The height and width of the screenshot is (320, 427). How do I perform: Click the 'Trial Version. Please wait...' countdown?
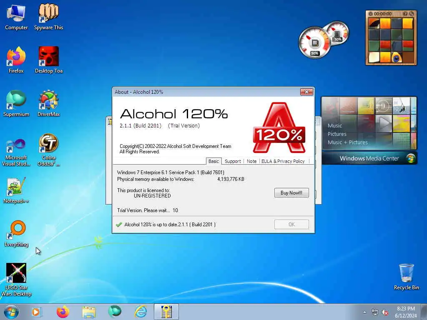click(147, 210)
